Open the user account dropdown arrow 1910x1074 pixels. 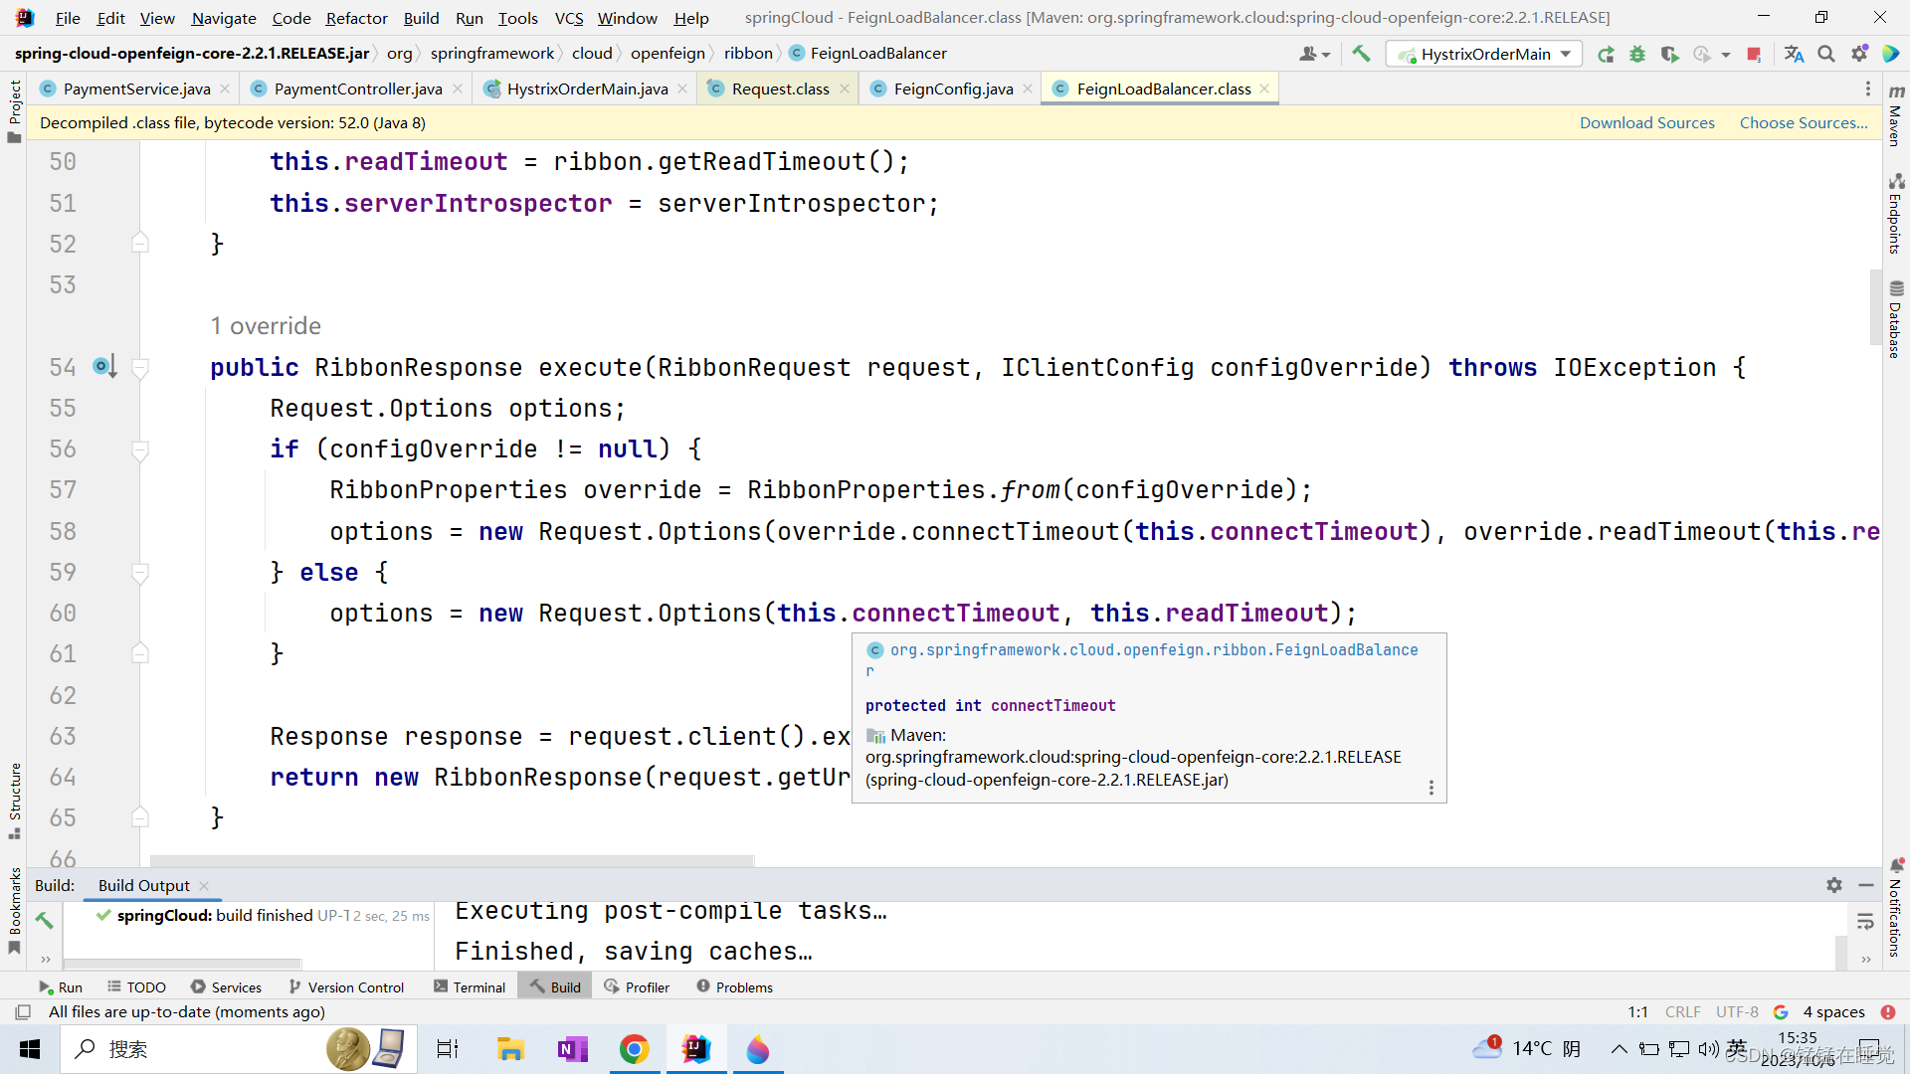point(1325,54)
